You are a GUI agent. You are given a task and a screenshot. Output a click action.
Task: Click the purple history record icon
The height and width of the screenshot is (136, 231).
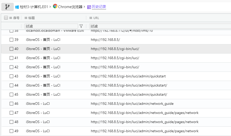[89, 7]
